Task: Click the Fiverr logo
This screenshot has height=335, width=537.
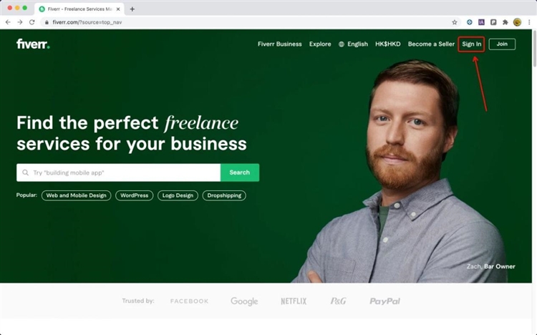Action: 33,44
